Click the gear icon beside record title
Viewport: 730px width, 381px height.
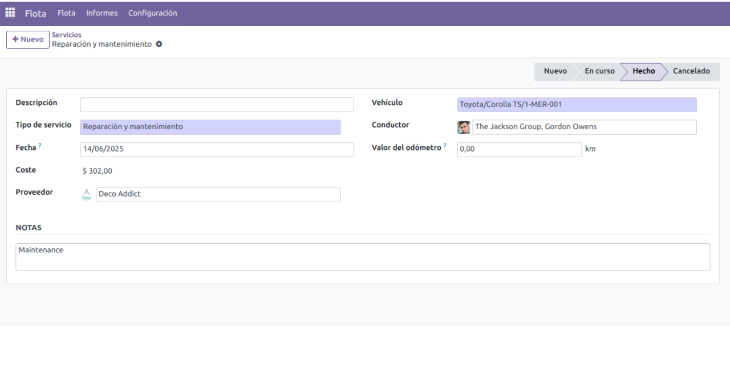(x=159, y=44)
